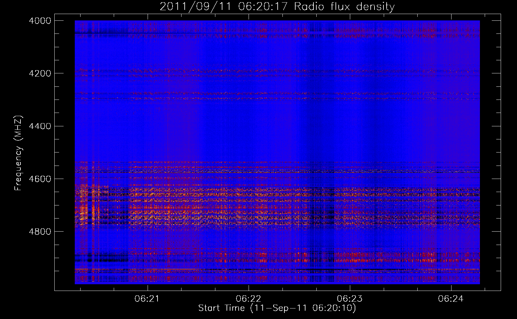Image resolution: width=517 pixels, height=319 pixels.
Task: Click the 4600 frequency axis label
Action: click(x=40, y=179)
